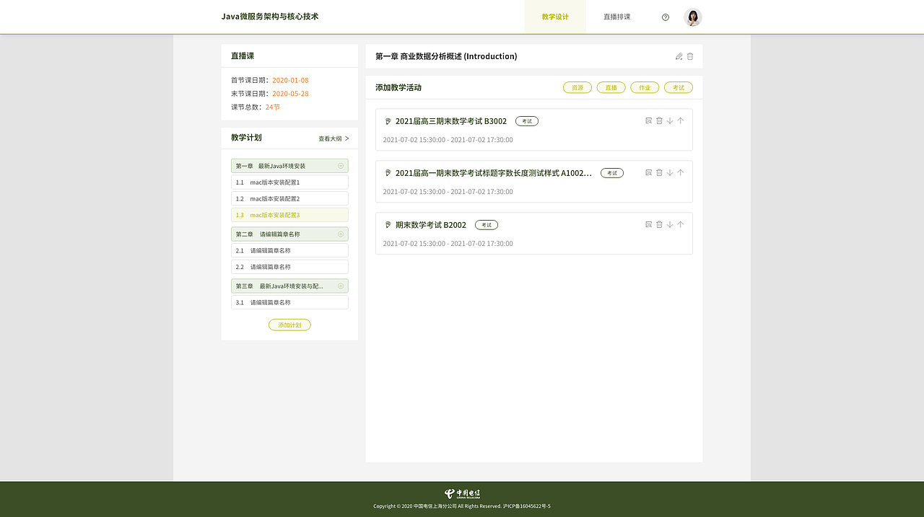Viewport: 924px width, 517px height.
Task: Move 2021届高三期末数学考试 B3002 down
Action: tap(670, 121)
